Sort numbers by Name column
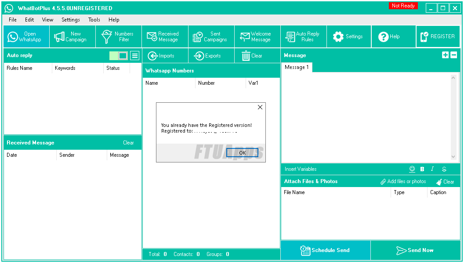The width and height of the screenshot is (464, 263). click(169, 83)
